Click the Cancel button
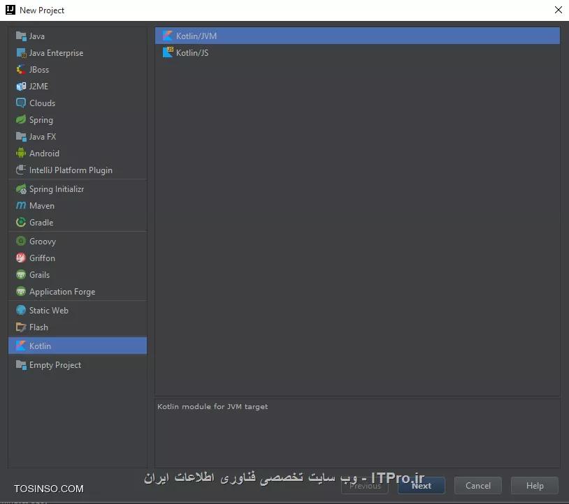569x504 pixels. coord(478,486)
